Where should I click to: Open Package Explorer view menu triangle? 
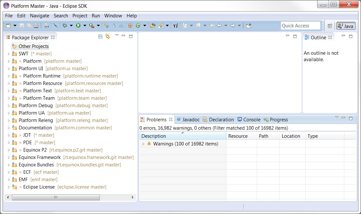tap(117, 35)
